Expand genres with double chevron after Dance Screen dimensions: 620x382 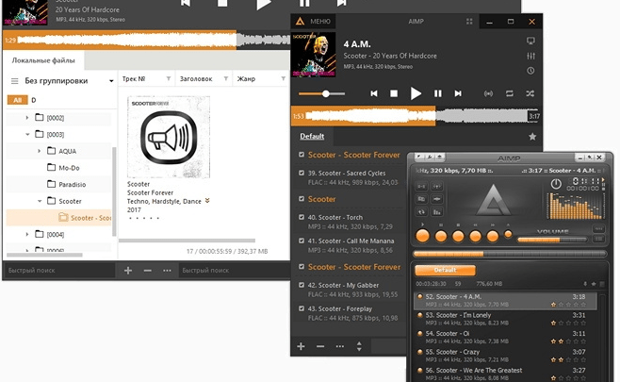207,201
